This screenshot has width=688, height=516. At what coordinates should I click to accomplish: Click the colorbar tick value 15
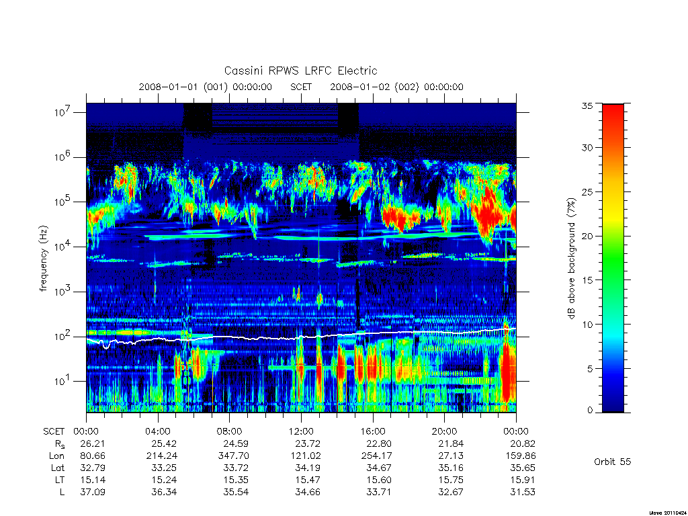tap(587, 279)
